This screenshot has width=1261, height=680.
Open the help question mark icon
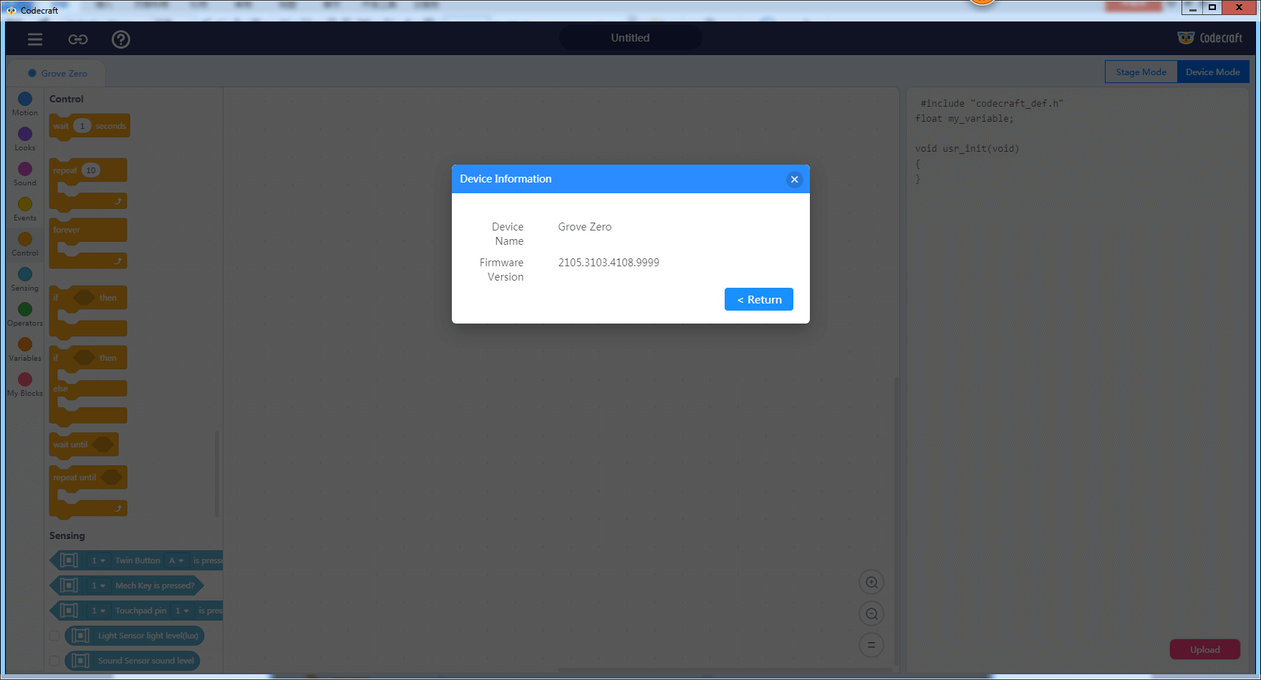coord(121,39)
